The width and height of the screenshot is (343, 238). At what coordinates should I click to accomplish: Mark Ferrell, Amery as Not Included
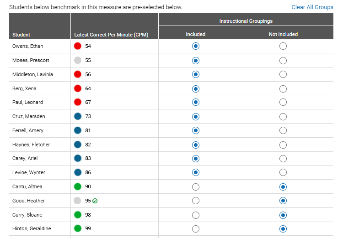click(283, 130)
